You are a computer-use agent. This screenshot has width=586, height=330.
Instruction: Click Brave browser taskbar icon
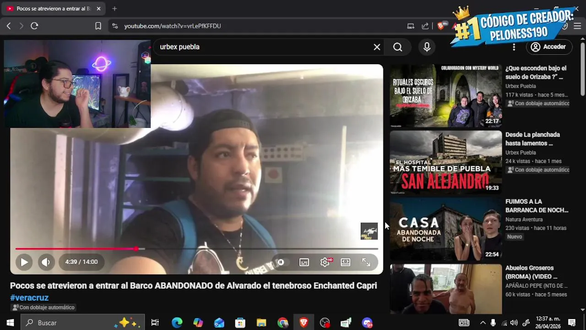[x=304, y=323]
